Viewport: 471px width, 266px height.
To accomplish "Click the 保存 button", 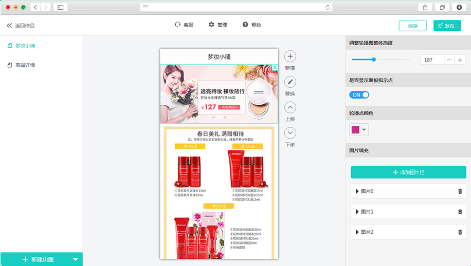I will pos(412,26).
